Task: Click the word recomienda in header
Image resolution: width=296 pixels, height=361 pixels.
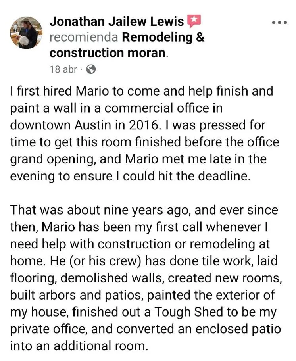Action: click(x=84, y=37)
